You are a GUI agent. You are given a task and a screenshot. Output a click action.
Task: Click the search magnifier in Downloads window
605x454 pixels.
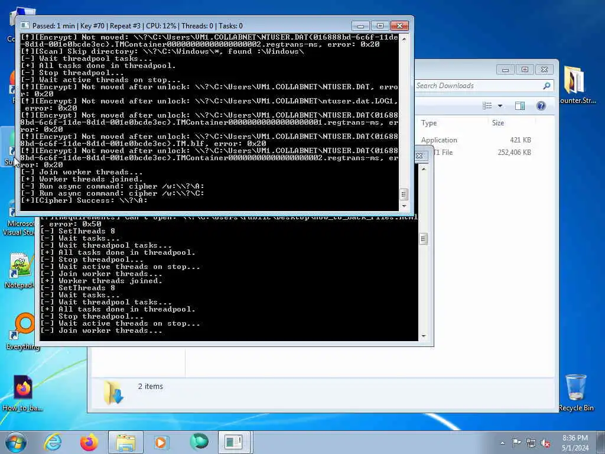[x=547, y=86]
